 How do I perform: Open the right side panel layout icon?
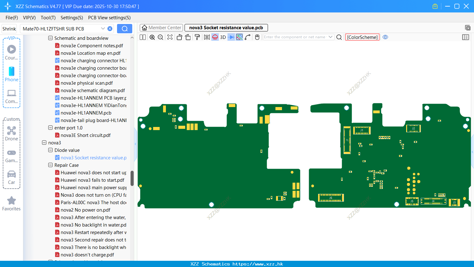tap(466, 37)
